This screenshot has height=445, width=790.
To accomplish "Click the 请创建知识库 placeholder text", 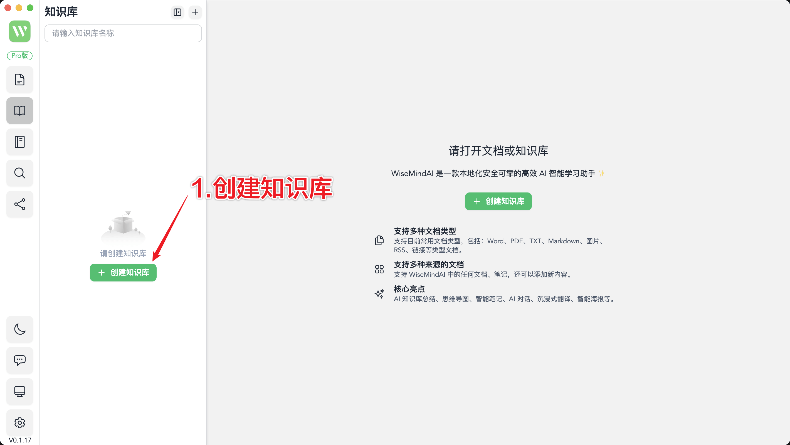I will pos(123,253).
